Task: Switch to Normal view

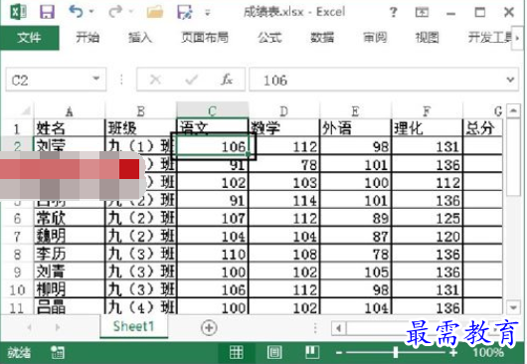Action: 236,352
